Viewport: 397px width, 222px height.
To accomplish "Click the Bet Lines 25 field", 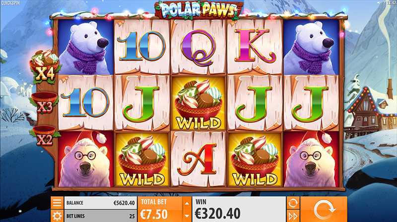I will (x=101, y=216).
